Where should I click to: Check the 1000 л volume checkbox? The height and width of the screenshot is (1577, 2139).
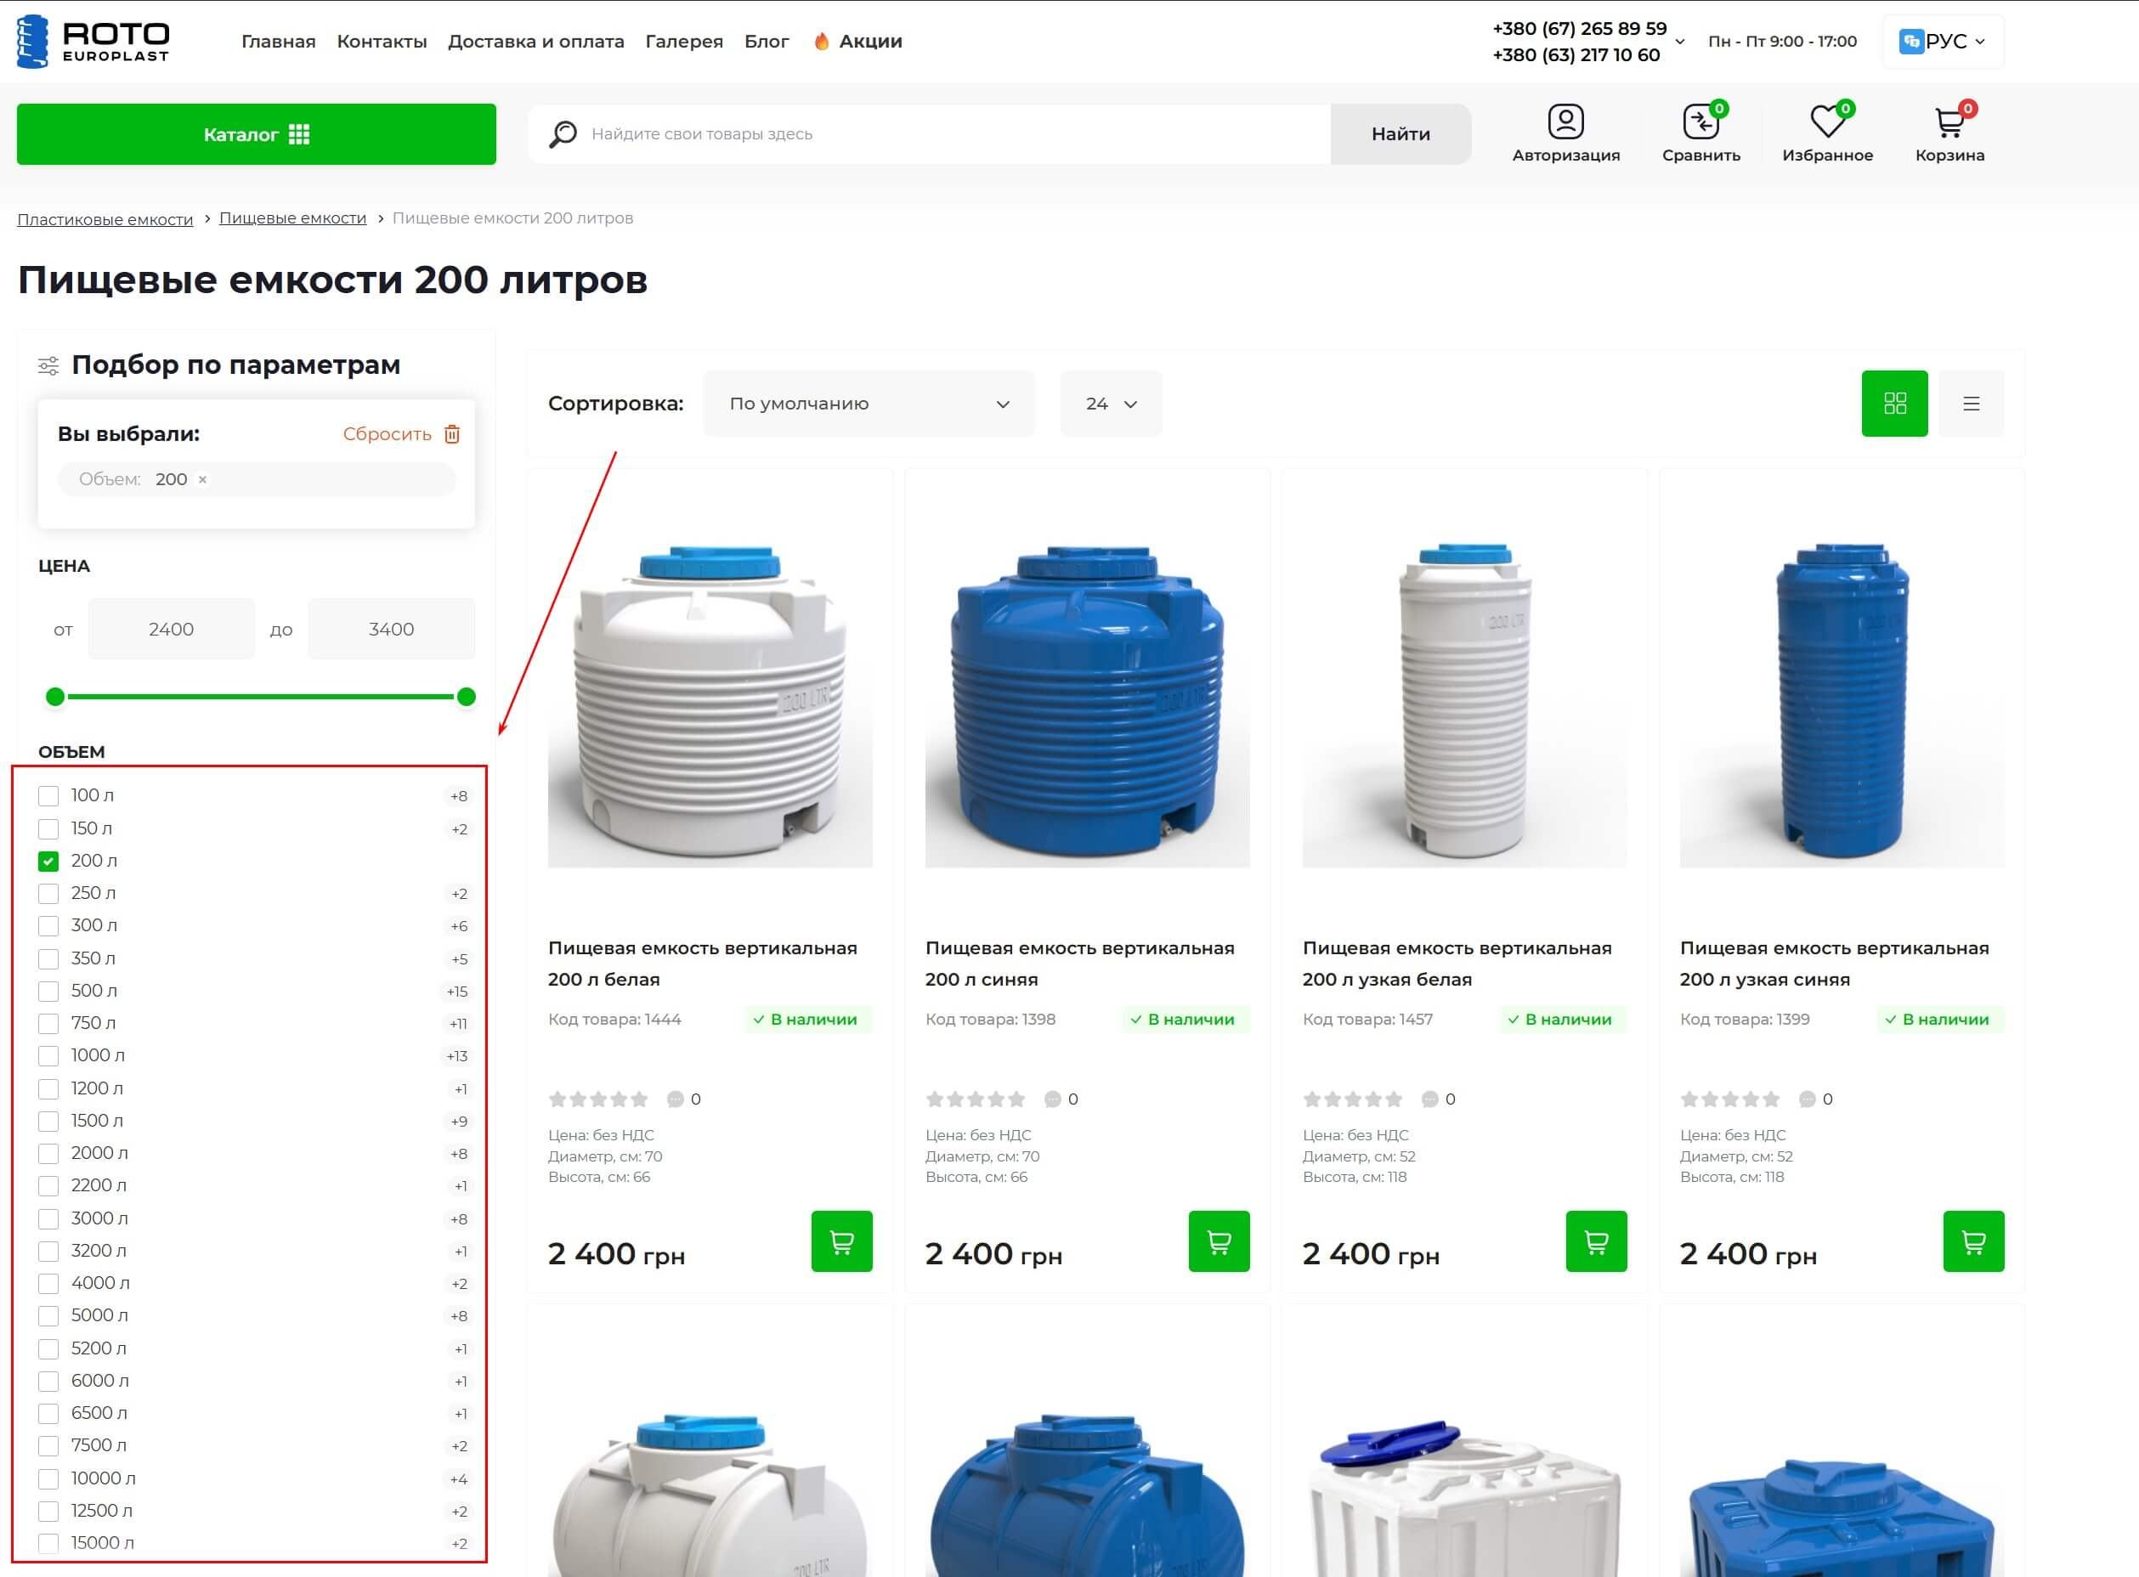pyautogui.click(x=48, y=1056)
